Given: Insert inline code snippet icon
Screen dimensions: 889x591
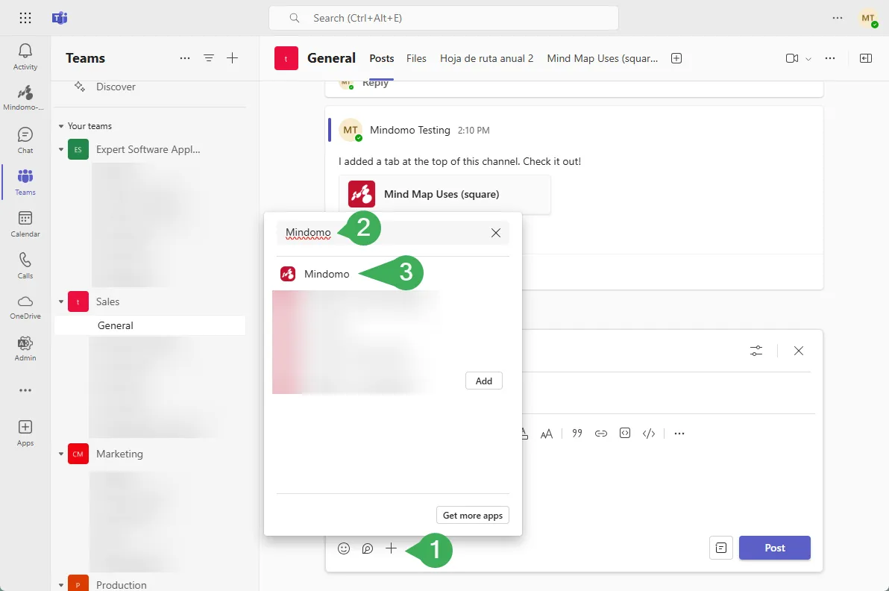Looking at the screenshot, I should (x=649, y=434).
